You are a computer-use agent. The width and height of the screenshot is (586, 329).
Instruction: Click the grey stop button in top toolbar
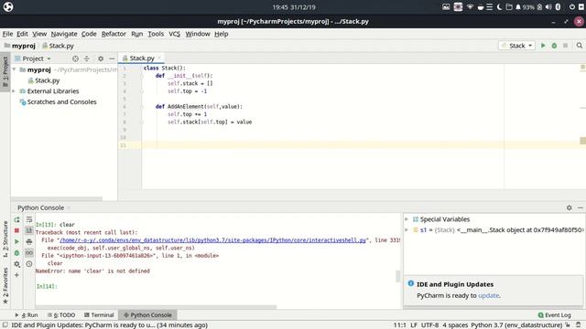pos(566,46)
